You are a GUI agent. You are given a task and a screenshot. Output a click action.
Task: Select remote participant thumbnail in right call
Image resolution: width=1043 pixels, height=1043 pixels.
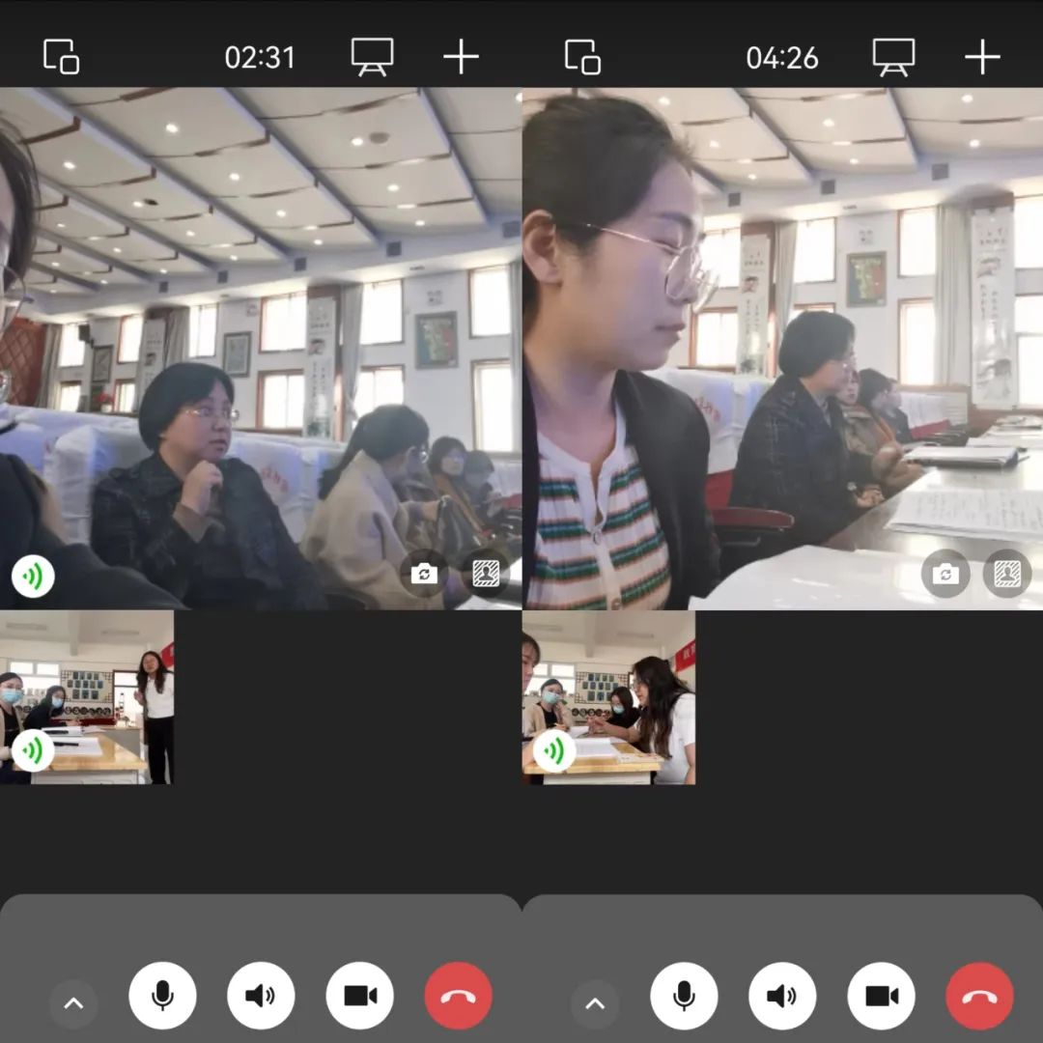(x=608, y=697)
